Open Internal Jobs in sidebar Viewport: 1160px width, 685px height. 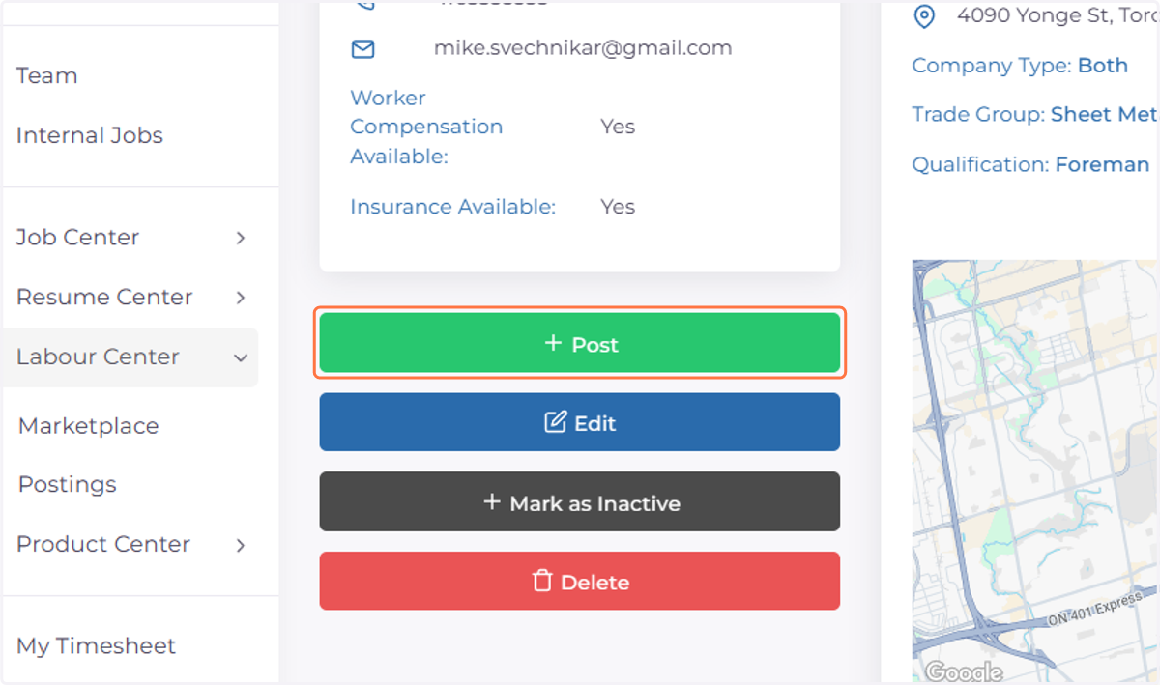point(90,135)
